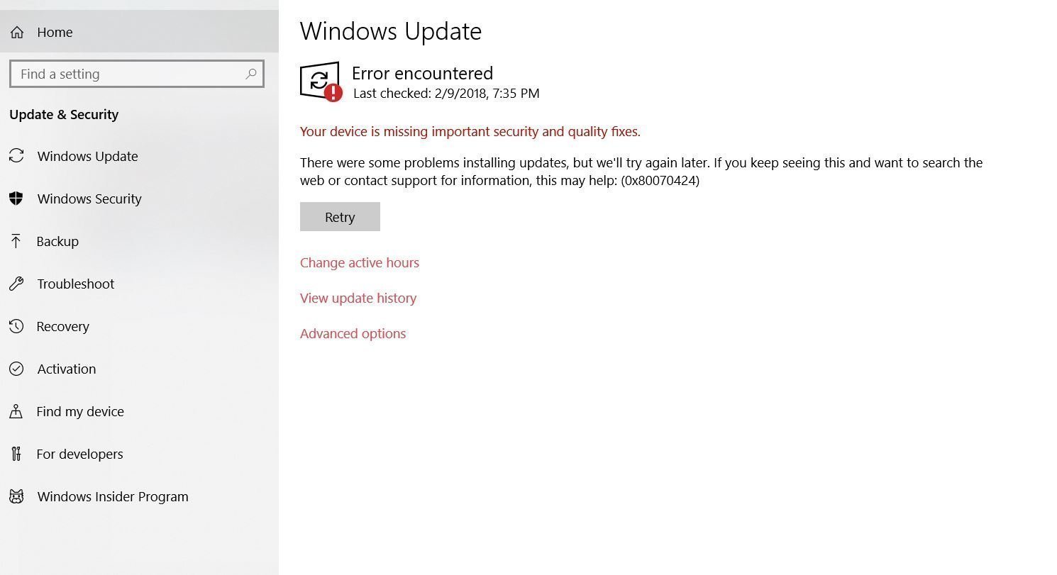This screenshot has height=575, width=1057.
Task: Open the Advanced options link
Action: point(353,333)
